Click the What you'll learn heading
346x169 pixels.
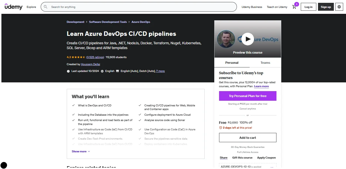(90, 96)
